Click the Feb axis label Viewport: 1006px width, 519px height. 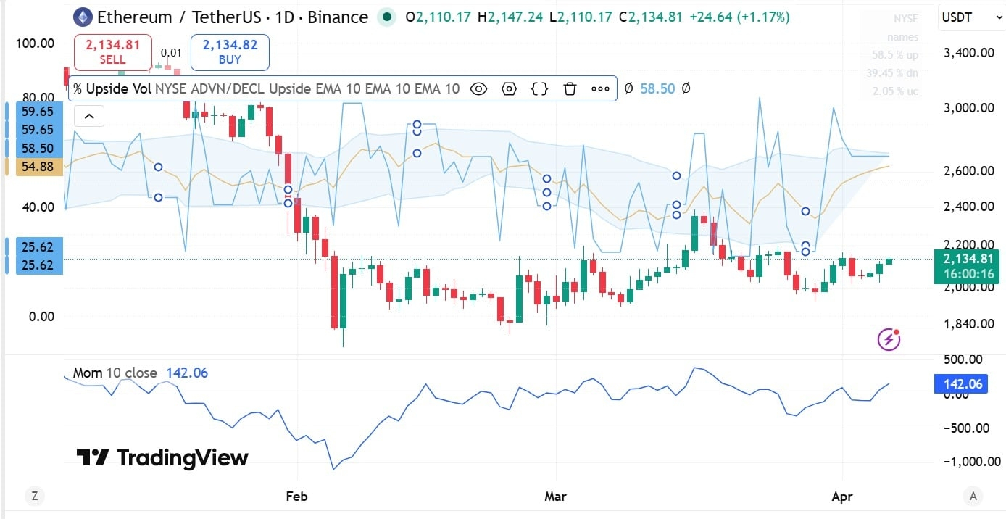coord(296,497)
